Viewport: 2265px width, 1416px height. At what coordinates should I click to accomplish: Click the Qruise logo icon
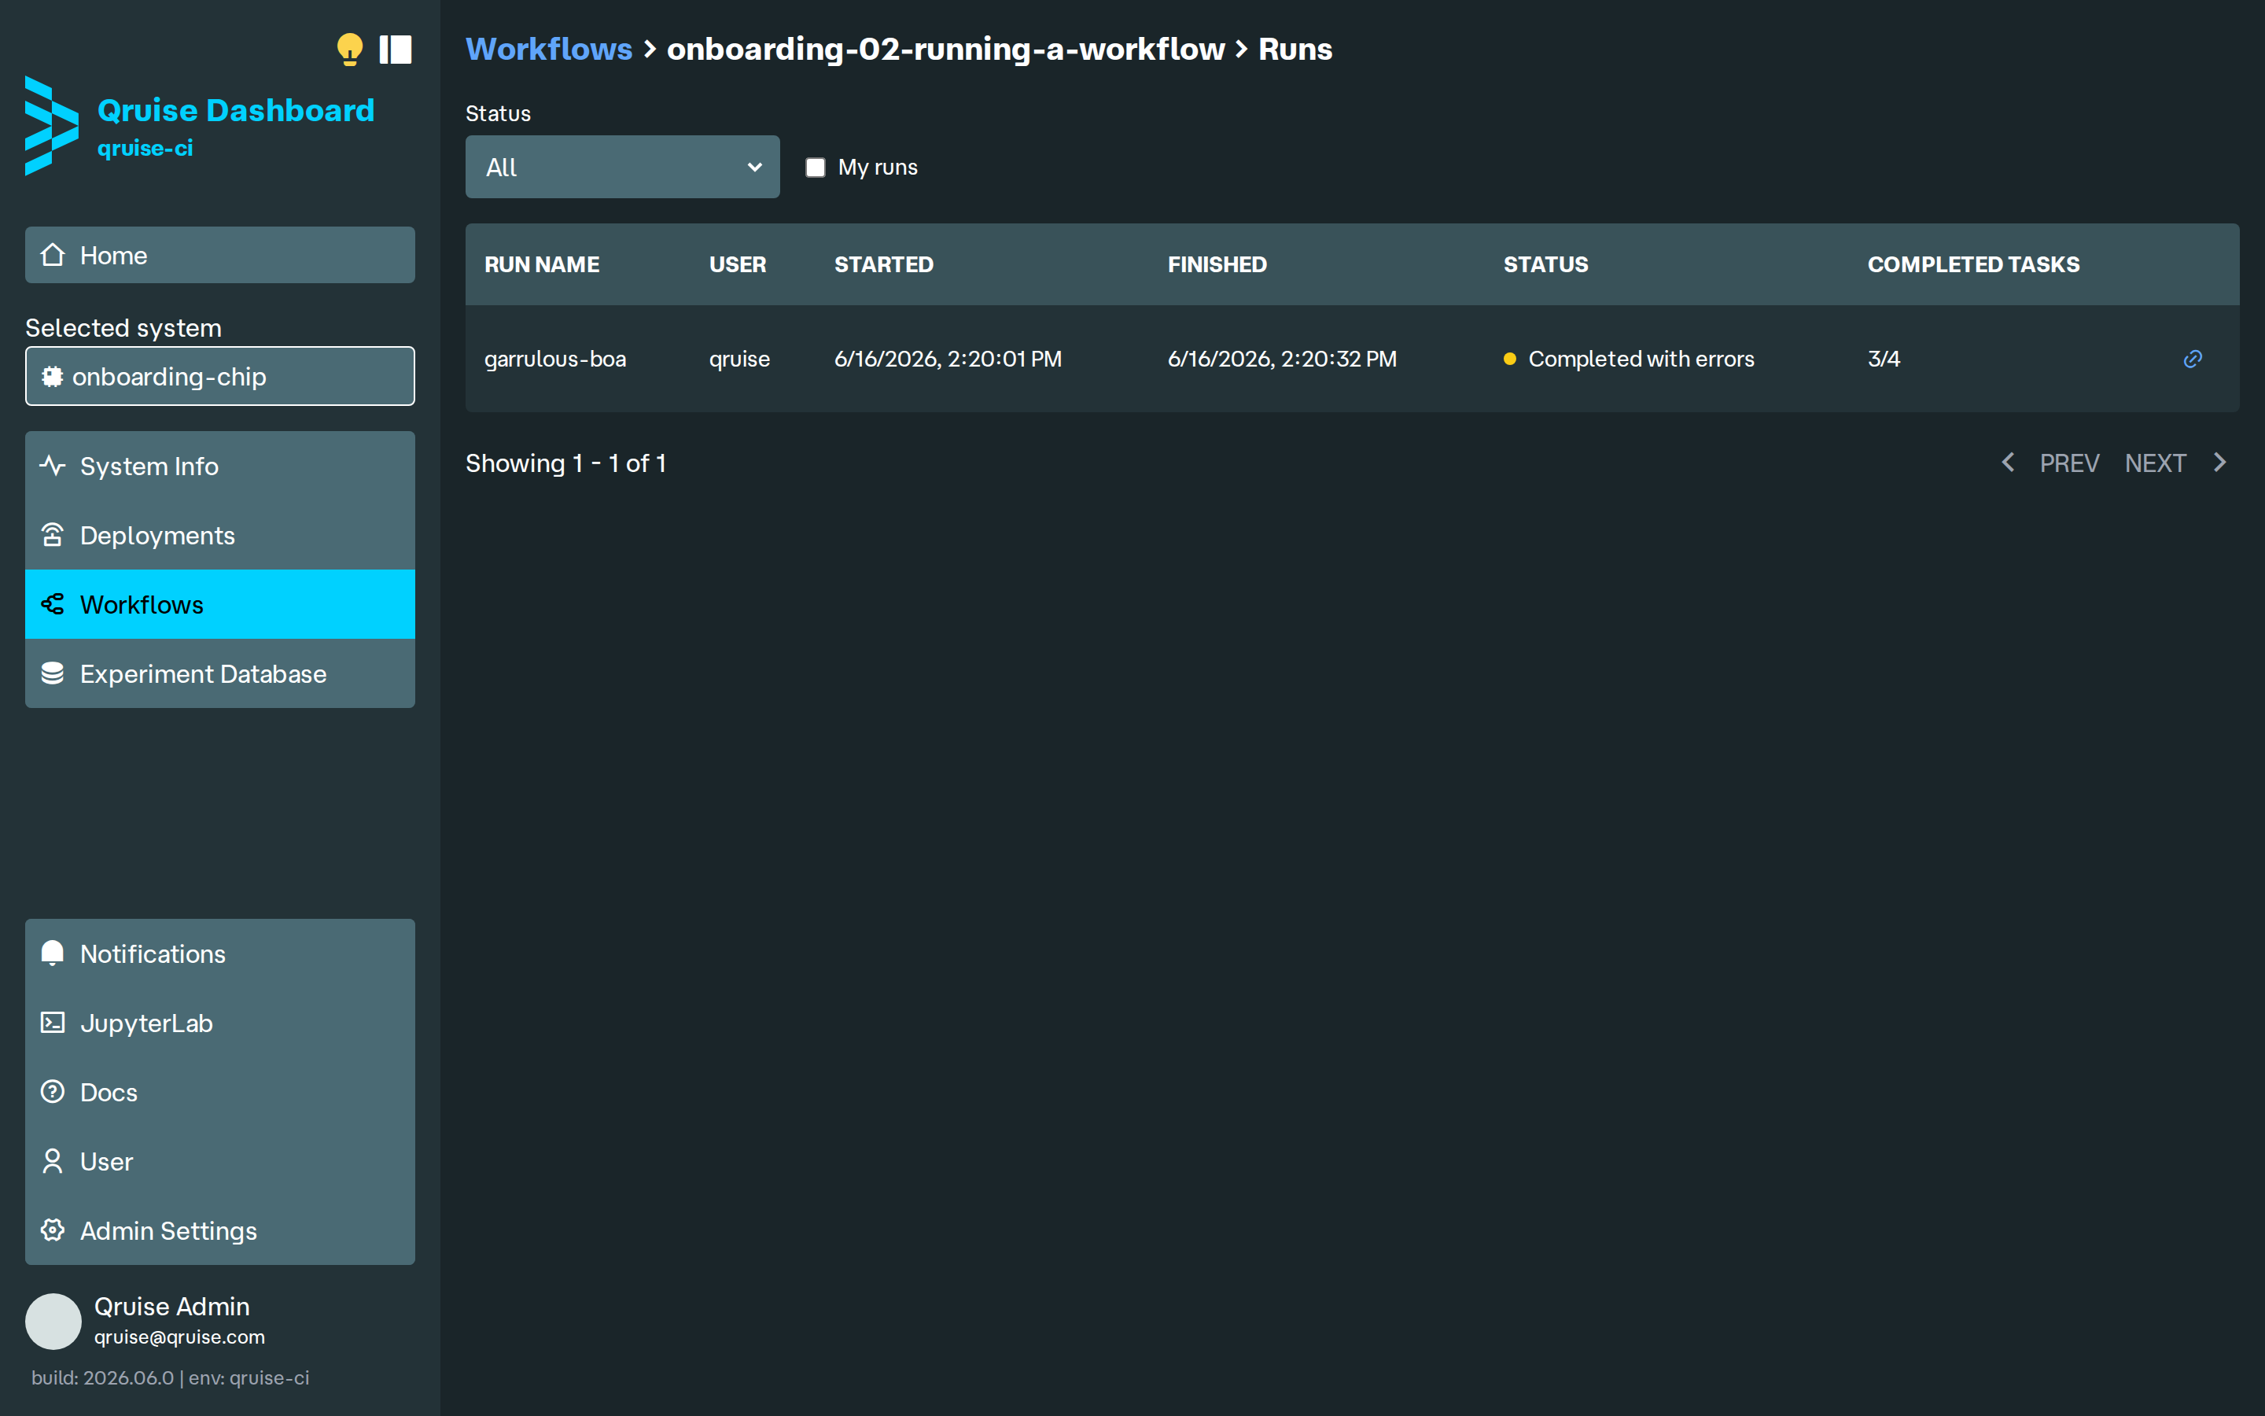51,126
